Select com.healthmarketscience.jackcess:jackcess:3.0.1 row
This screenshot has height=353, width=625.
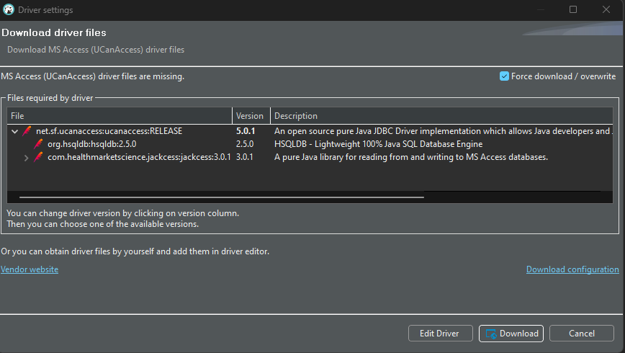[x=310, y=157]
